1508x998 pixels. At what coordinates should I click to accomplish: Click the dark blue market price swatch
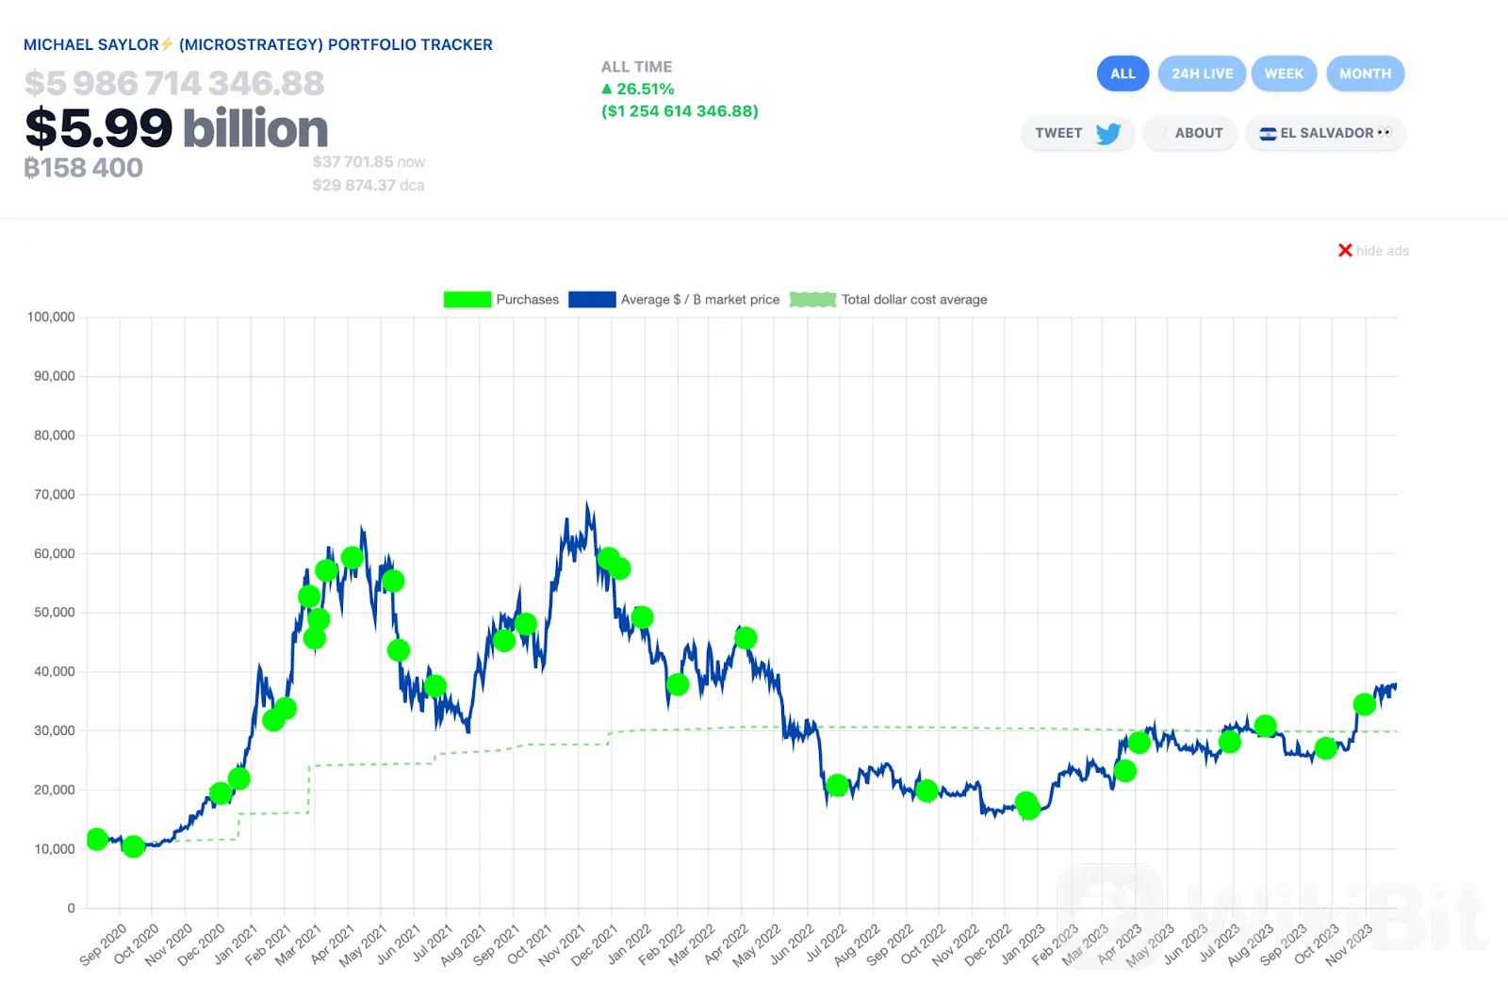point(592,300)
